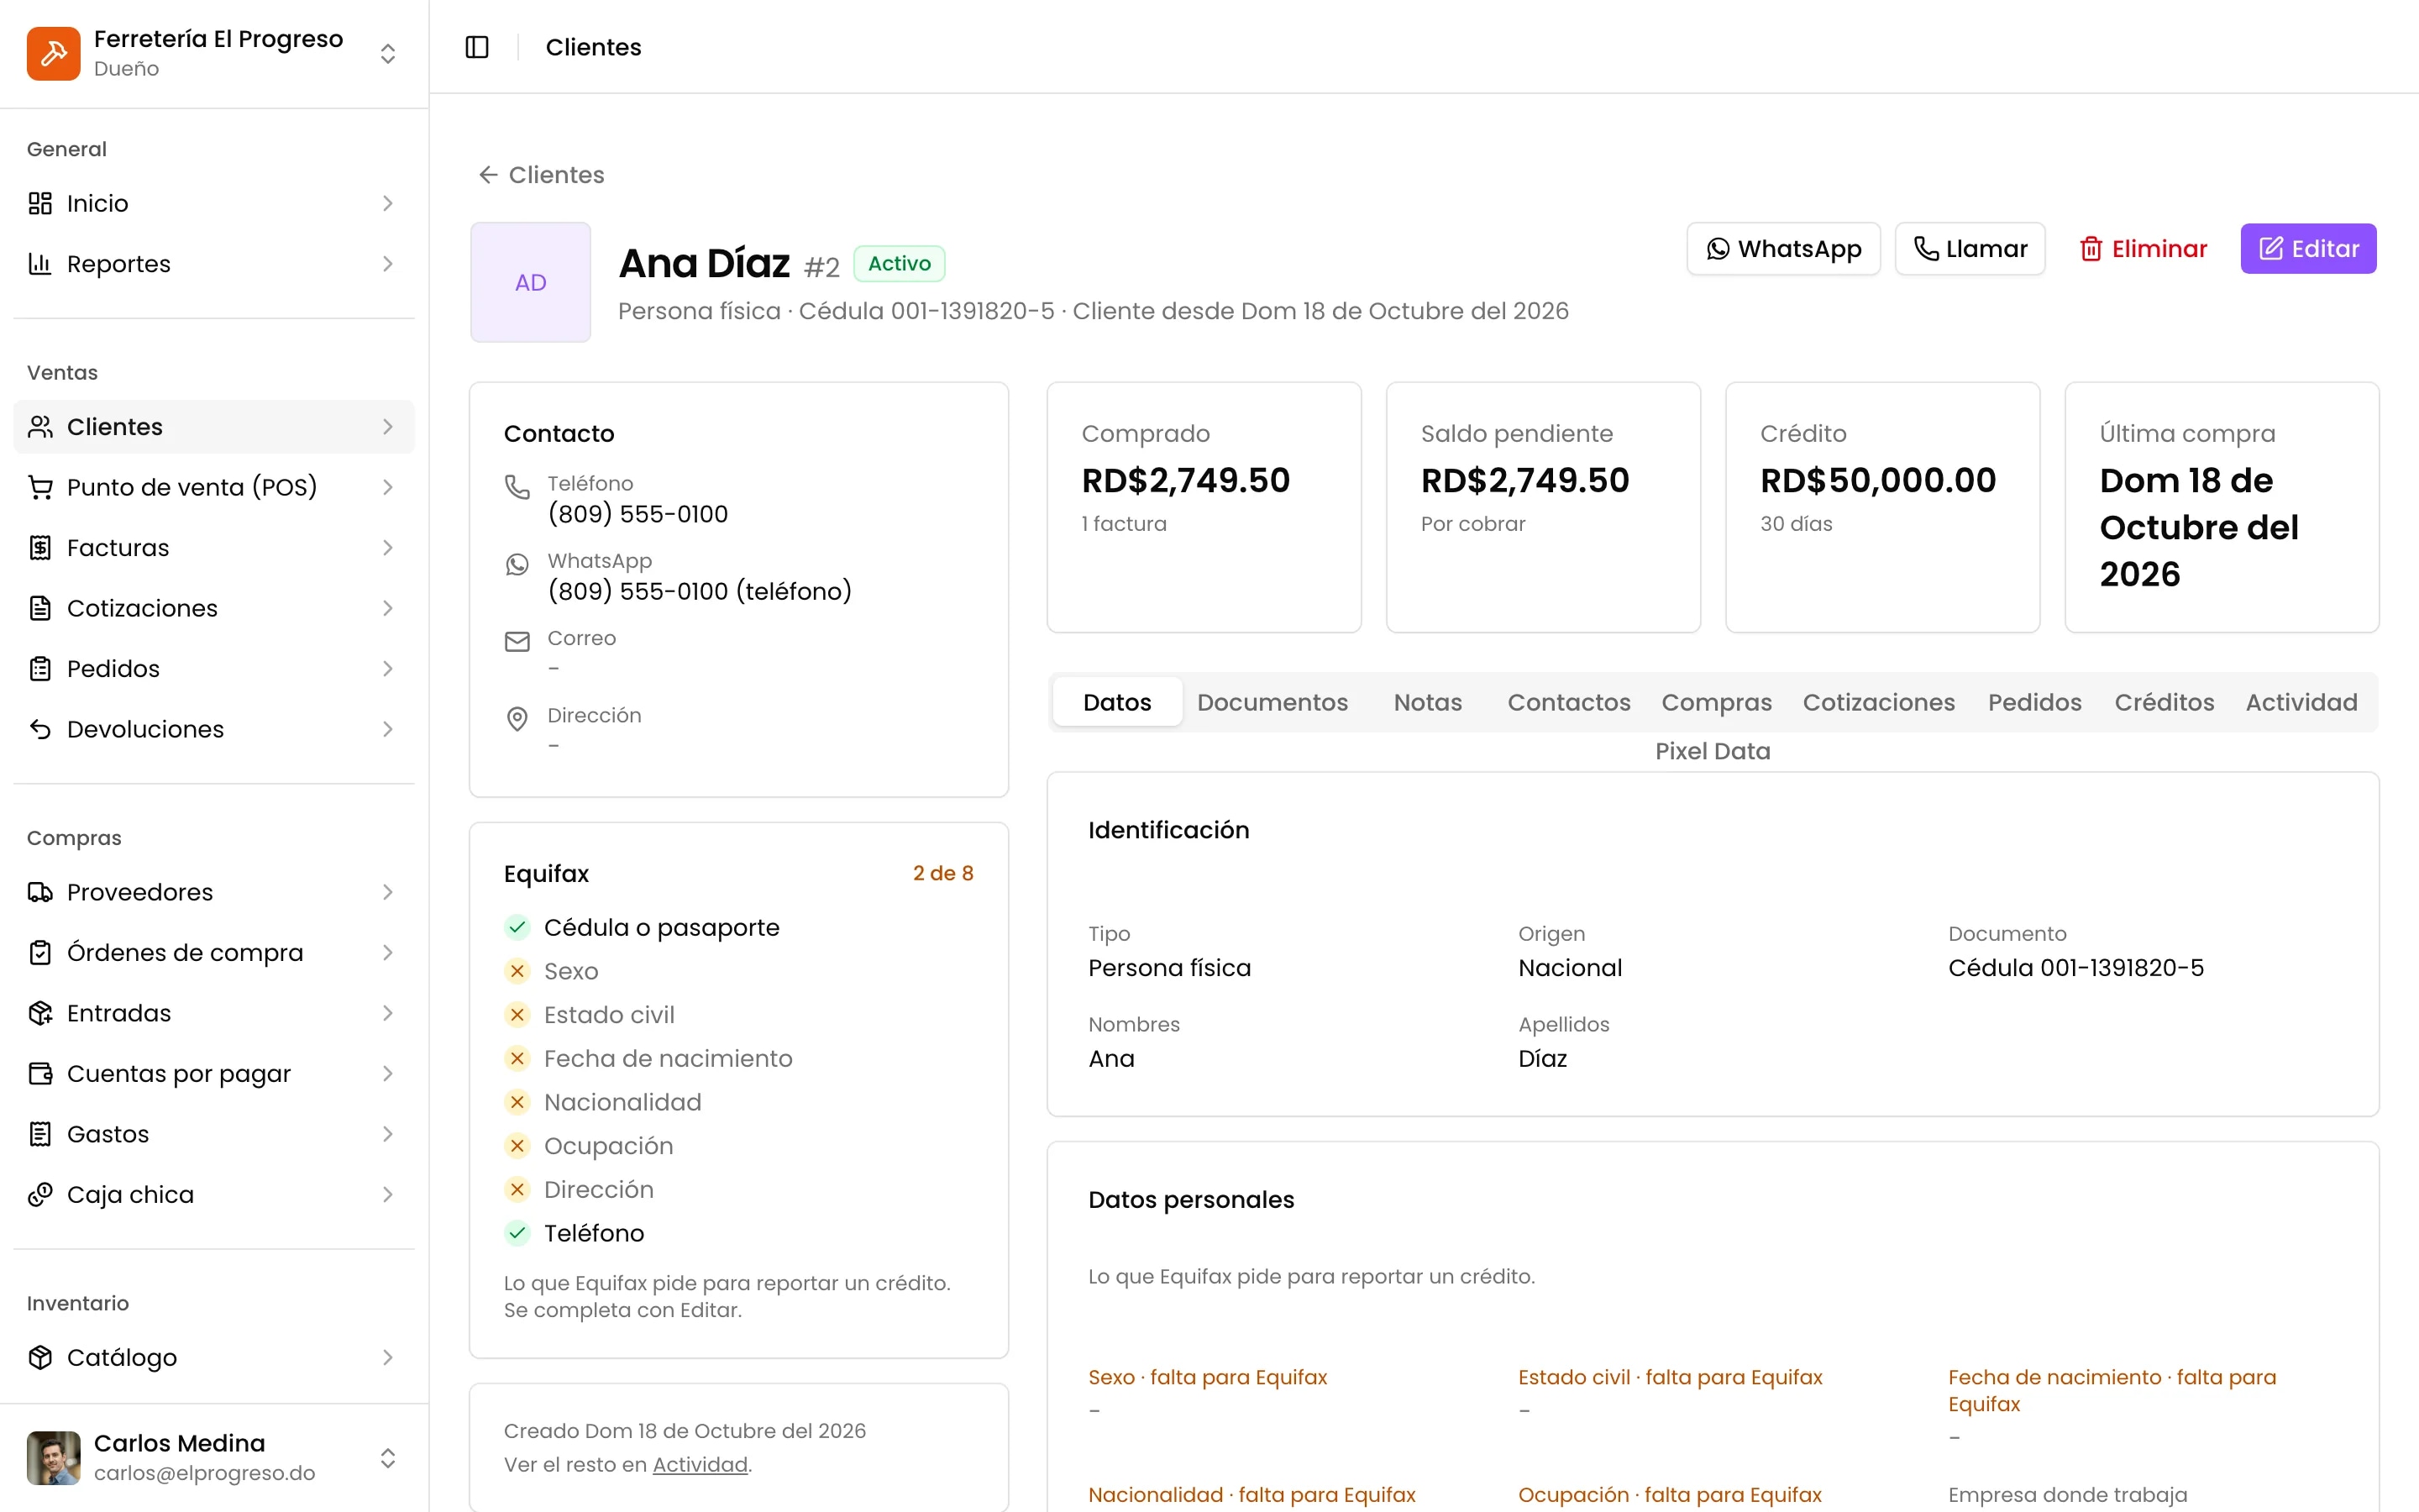
Task: Click the phone icon beside Teléfono
Action: pyautogui.click(x=517, y=487)
